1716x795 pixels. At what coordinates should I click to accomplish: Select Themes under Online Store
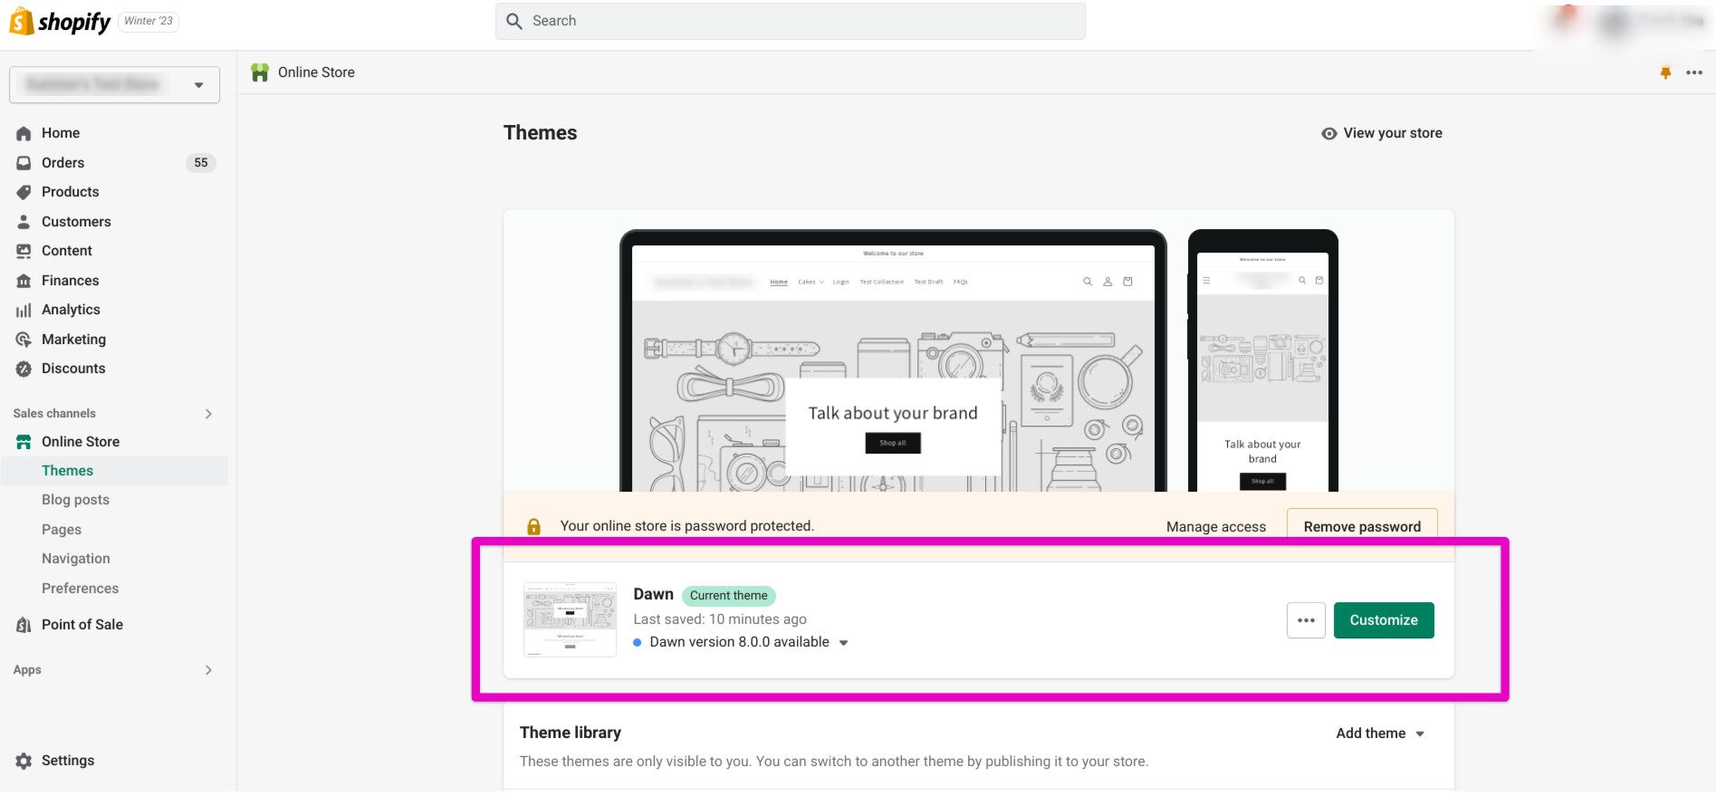coord(67,471)
